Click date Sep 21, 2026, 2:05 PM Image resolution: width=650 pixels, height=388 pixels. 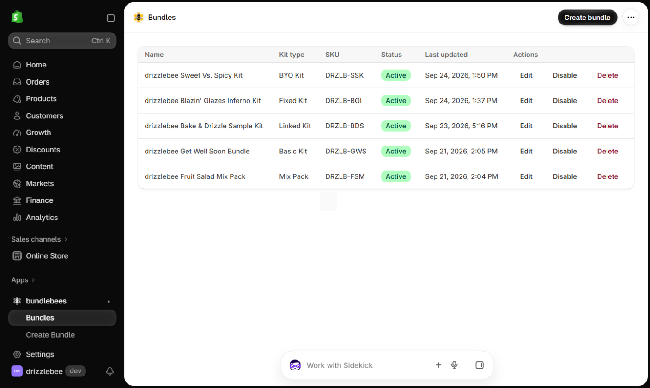coord(462,151)
